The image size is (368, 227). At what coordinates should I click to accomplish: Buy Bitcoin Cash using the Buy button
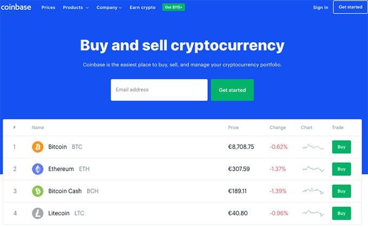(341, 191)
